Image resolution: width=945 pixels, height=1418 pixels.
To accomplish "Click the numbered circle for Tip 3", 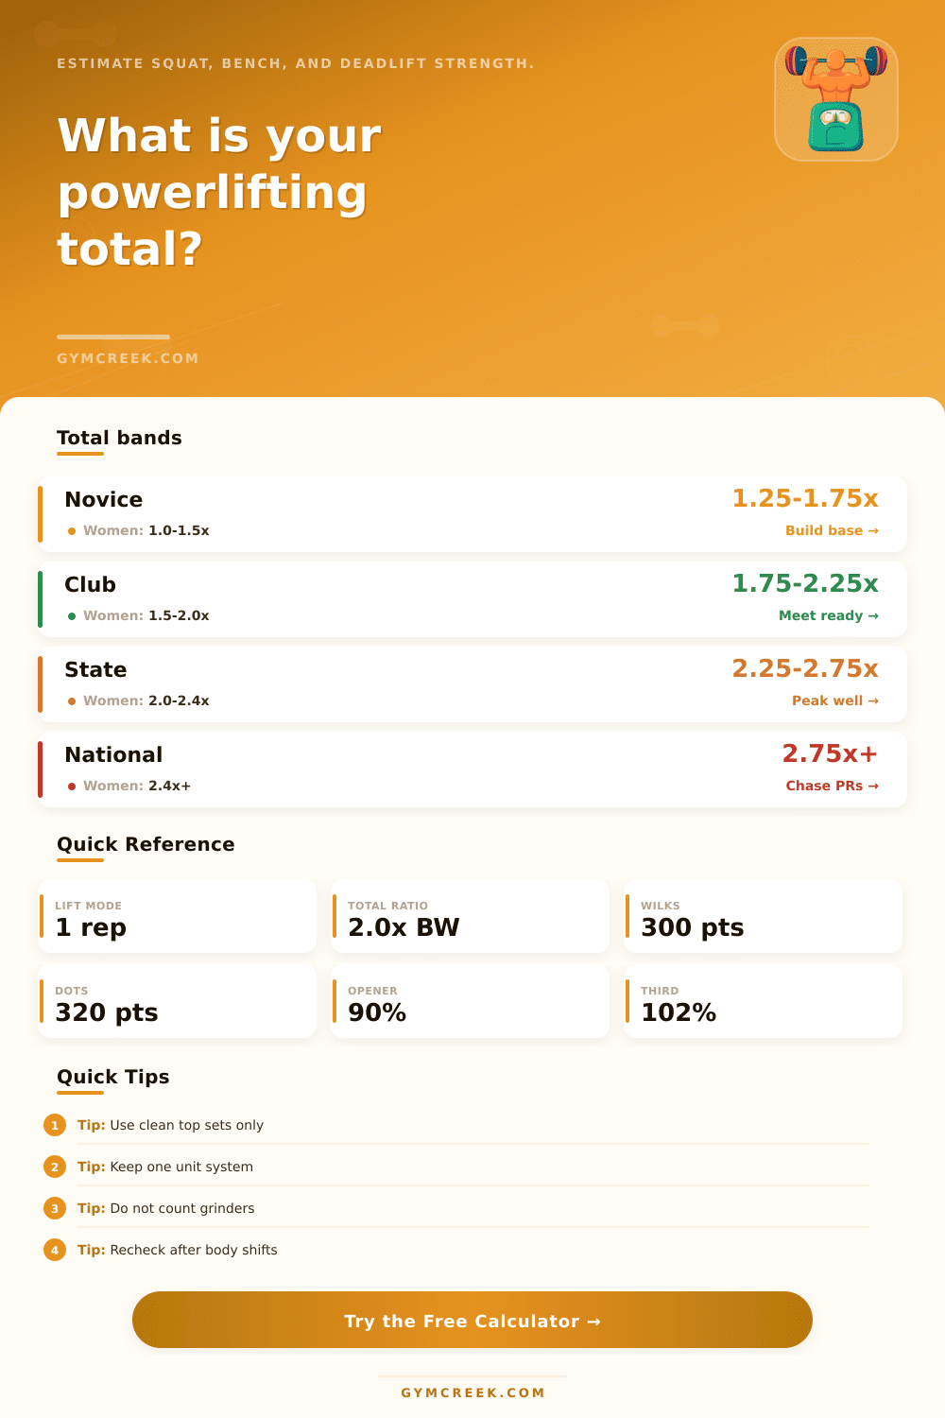I will [54, 1208].
